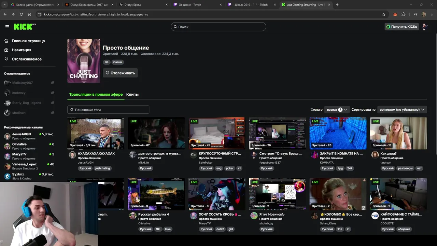Click the fogasborov1337 channel name
This screenshot has width=437, height=246.
[270, 163]
